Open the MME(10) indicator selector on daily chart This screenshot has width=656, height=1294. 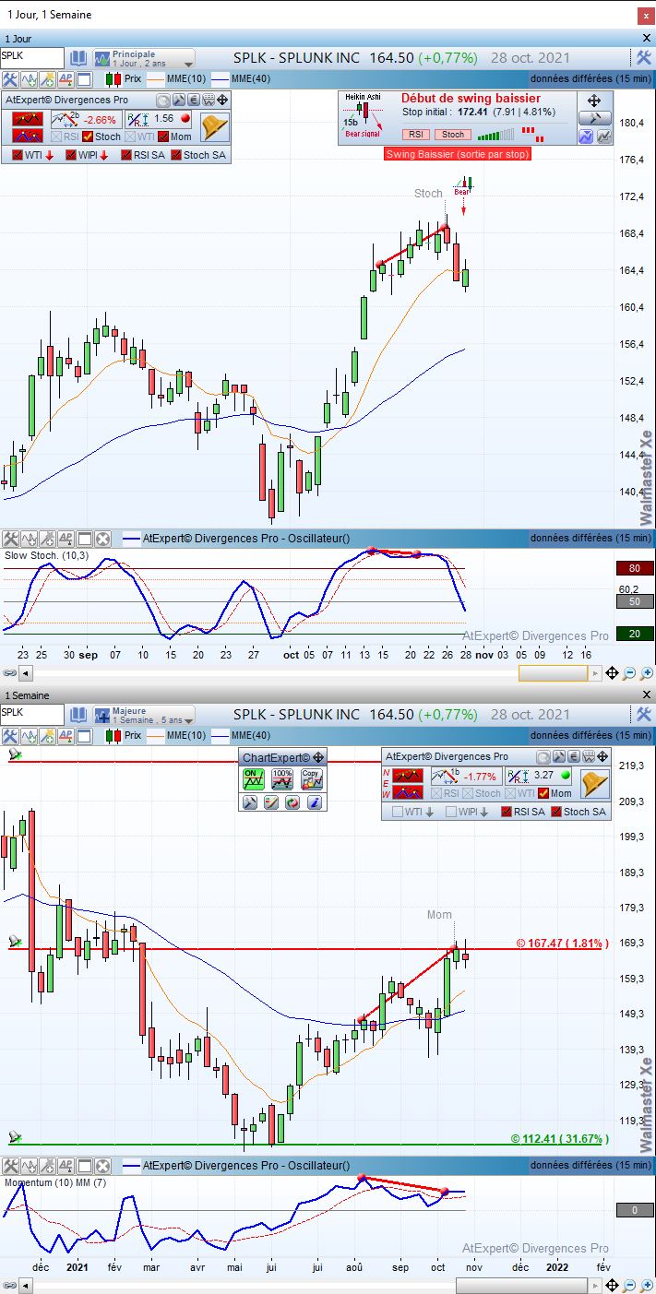pos(176,79)
